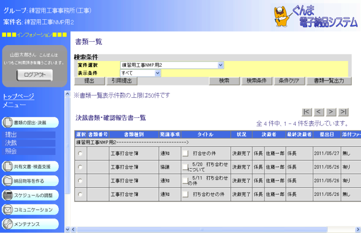Select radio for 打ち合わせの件 bottom row
Image resolution: width=361 pixels, height=233 pixels.
click(80, 194)
